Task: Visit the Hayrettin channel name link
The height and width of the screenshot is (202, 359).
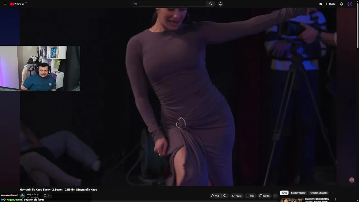Action: click(32, 194)
